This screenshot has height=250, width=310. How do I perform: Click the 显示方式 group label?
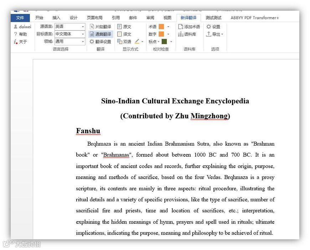coord(130,49)
